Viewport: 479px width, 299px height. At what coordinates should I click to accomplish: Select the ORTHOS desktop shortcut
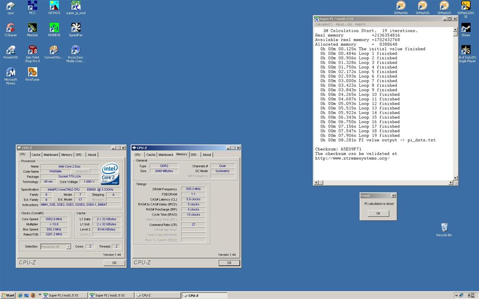(x=54, y=7)
